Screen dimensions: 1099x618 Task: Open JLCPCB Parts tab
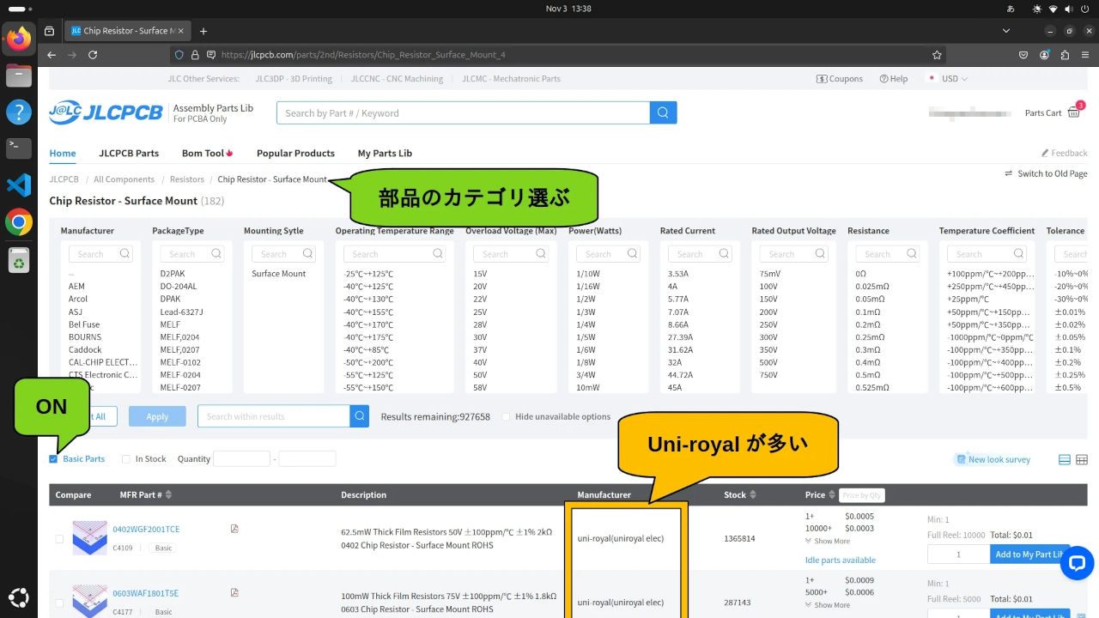pyautogui.click(x=129, y=153)
